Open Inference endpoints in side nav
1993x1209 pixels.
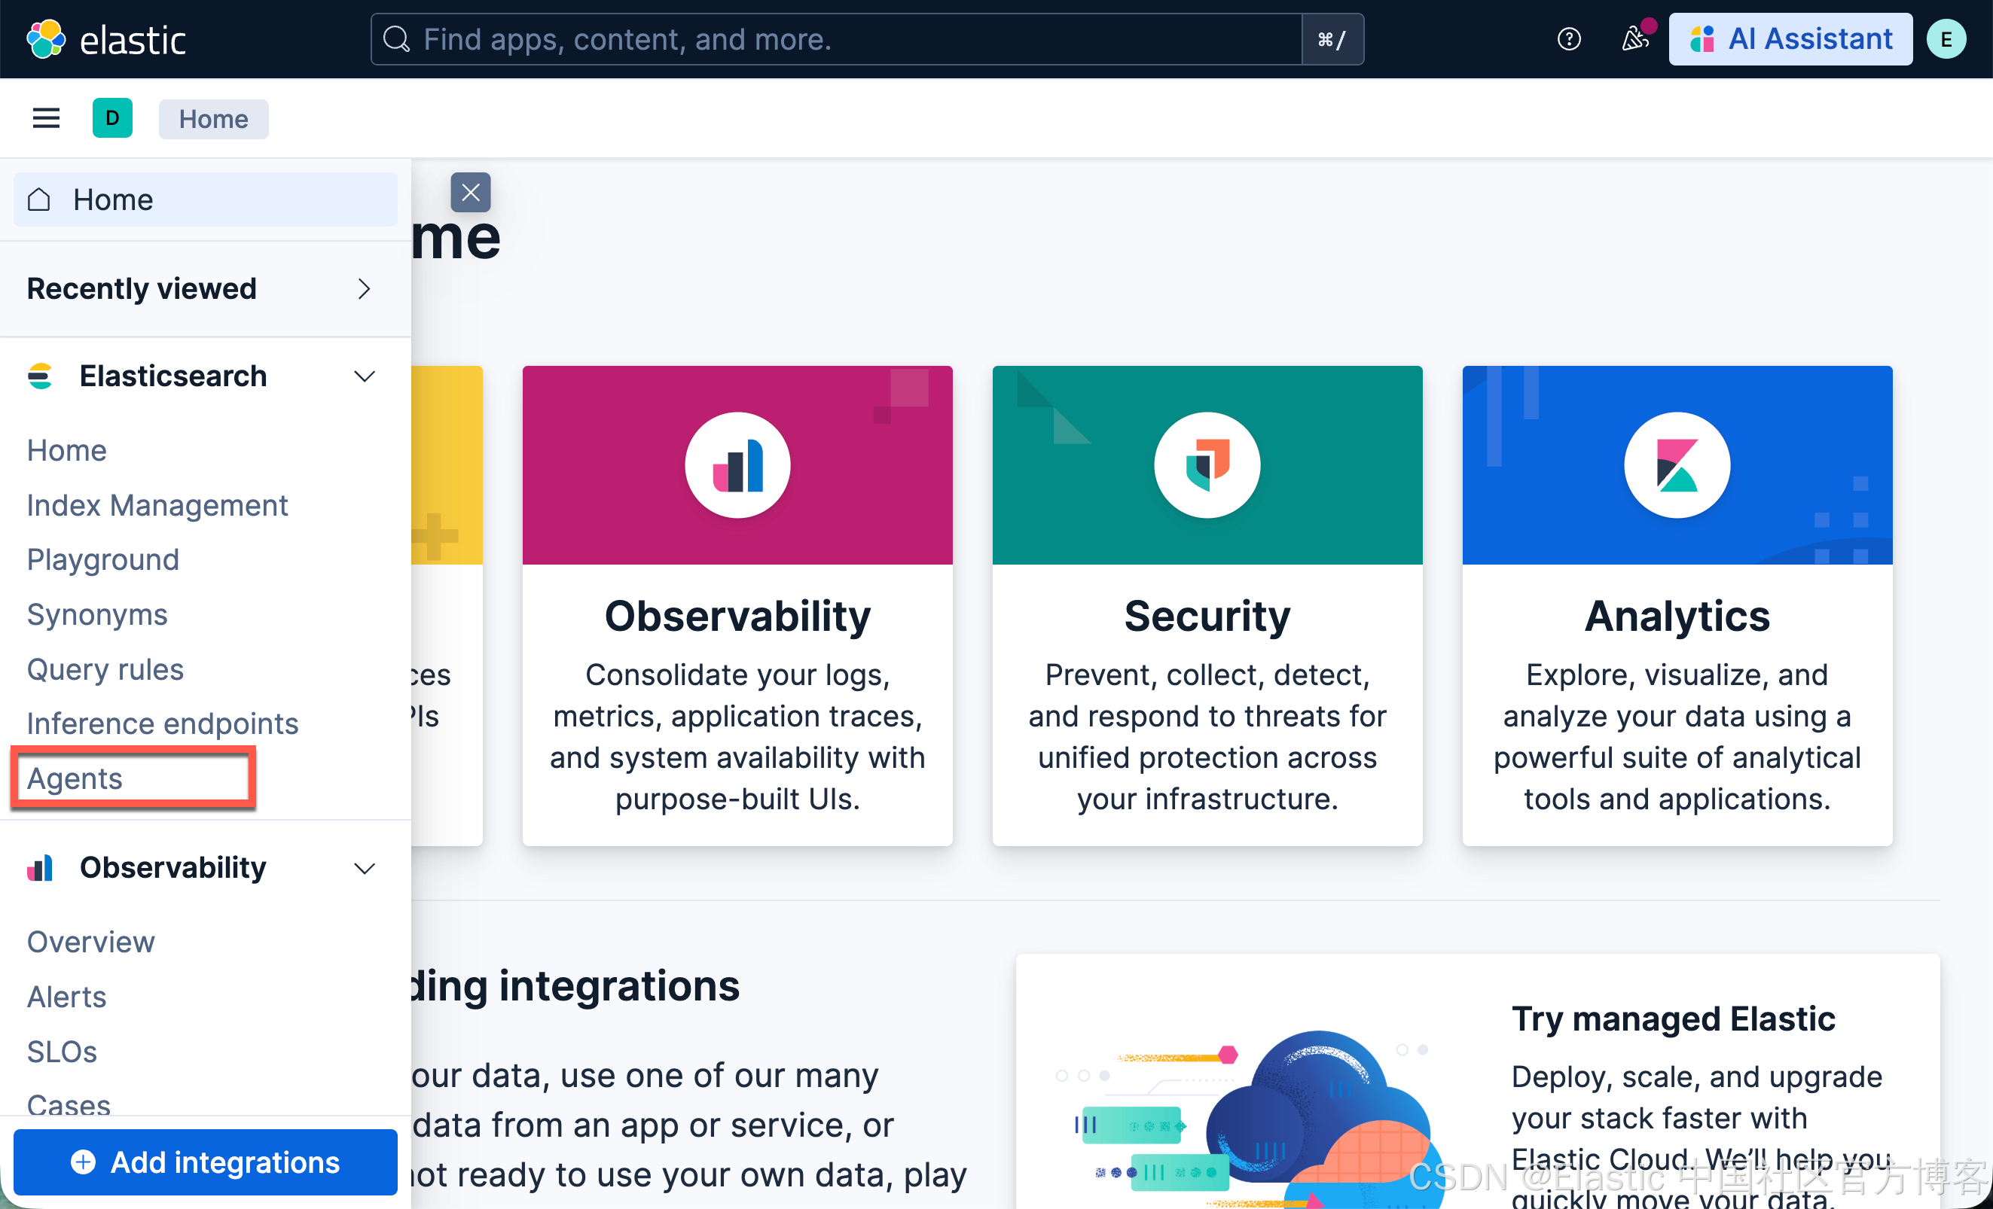pyautogui.click(x=163, y=723)
